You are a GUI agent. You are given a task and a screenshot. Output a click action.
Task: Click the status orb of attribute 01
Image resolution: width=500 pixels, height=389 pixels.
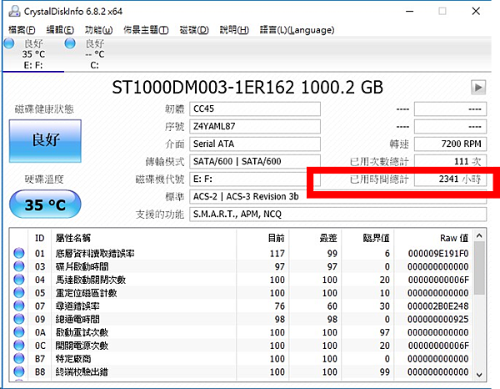(19, 253)
